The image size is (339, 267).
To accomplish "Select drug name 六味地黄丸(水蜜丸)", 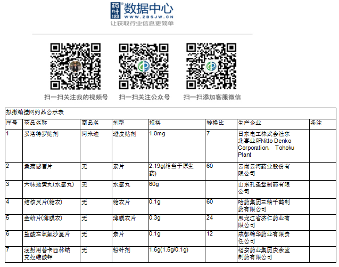I will coord(49,184).
